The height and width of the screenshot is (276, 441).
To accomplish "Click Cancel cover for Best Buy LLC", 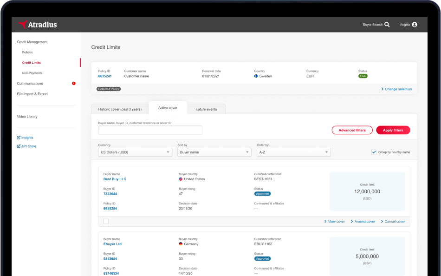I will click(x=393, y=221).
